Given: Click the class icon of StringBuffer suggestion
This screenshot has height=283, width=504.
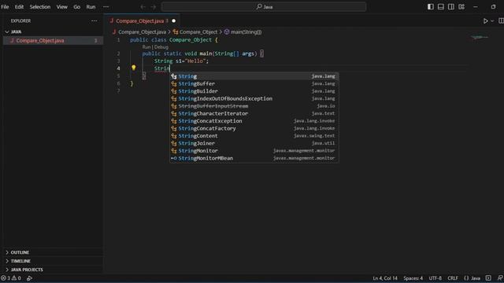Looking at the screenshot, I should coord(174,84).
